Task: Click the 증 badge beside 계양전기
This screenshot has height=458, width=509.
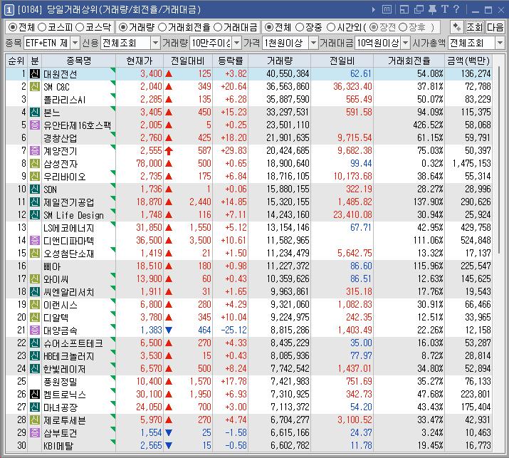Action: tap(34, 150)
